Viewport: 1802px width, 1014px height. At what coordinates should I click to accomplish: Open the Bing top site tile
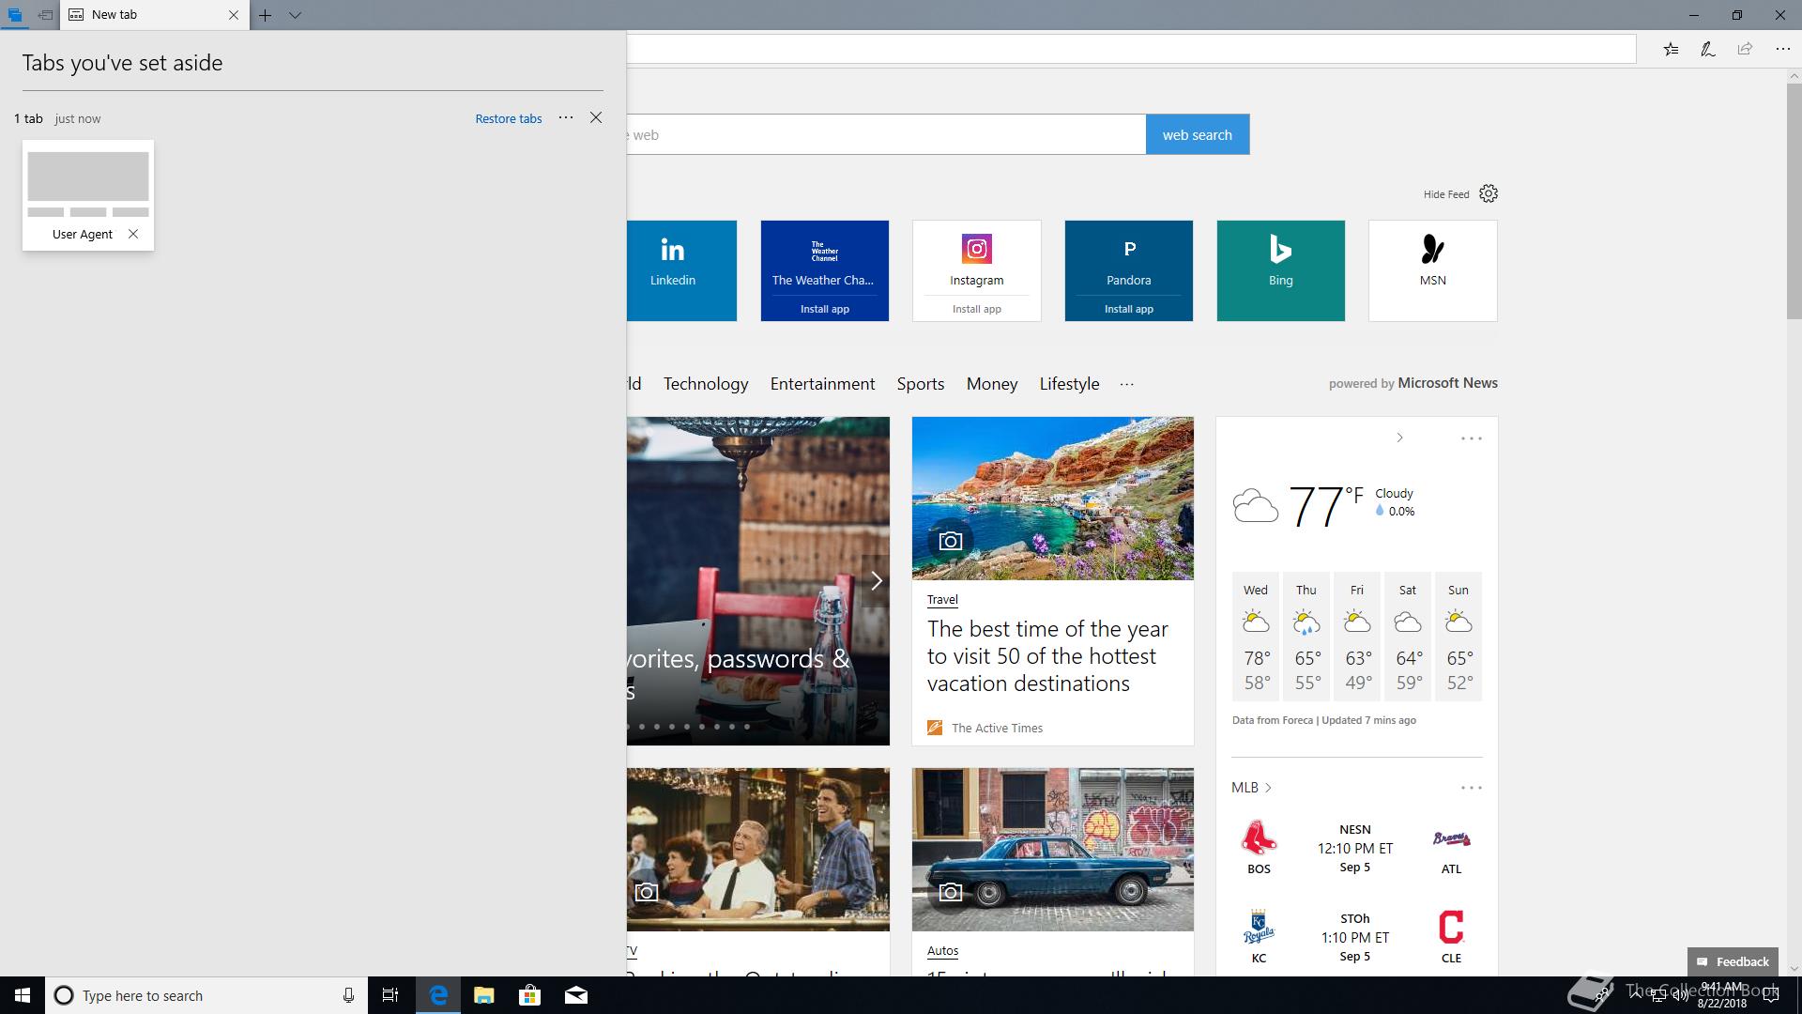point(1280,270)
